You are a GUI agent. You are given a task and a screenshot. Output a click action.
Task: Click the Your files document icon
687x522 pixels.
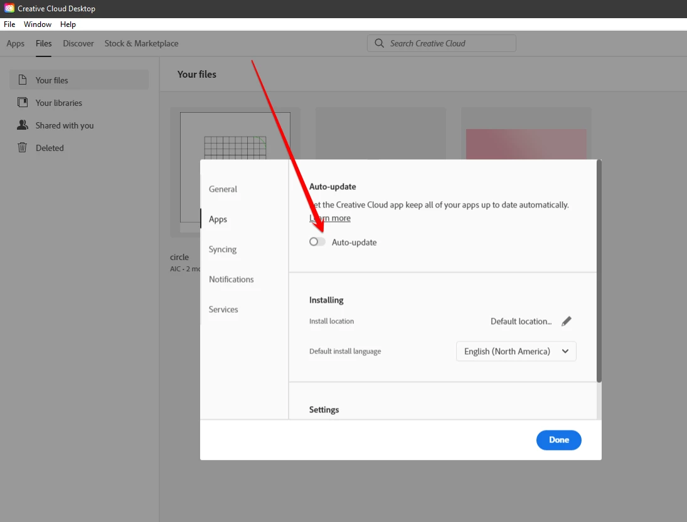pos(23,80)
